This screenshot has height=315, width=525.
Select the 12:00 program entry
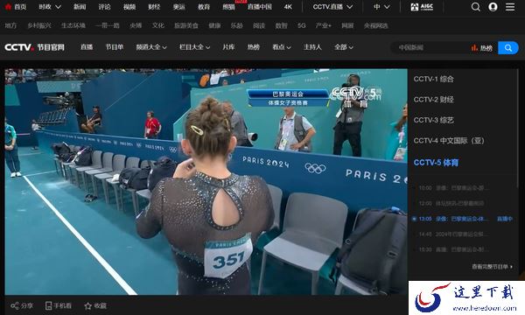[x=451, y=204]
